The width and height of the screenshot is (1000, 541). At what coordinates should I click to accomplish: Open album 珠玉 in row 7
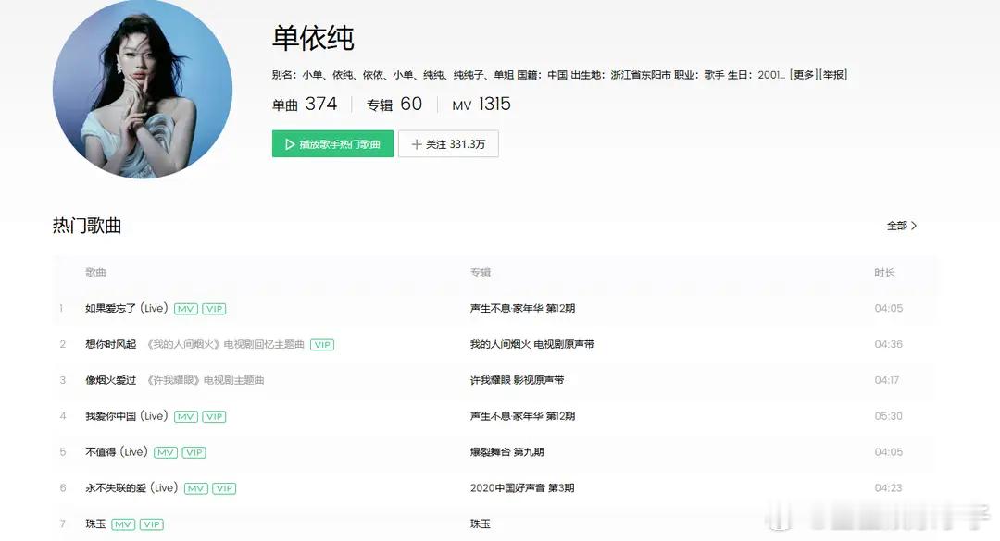pyautogui.click(x=481, y=523)
